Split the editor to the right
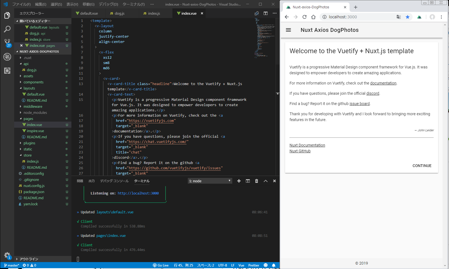The height and width of the screenshot is (269, 449). pos(266,13)
